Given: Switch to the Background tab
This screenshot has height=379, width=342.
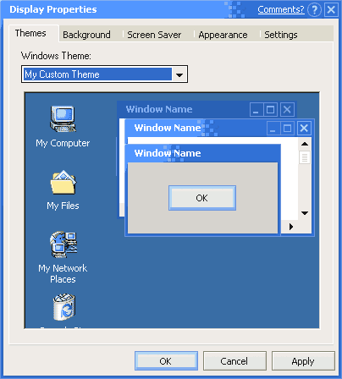Looking at the screenshot, I should pyautogui.click(x=86, y=35).
